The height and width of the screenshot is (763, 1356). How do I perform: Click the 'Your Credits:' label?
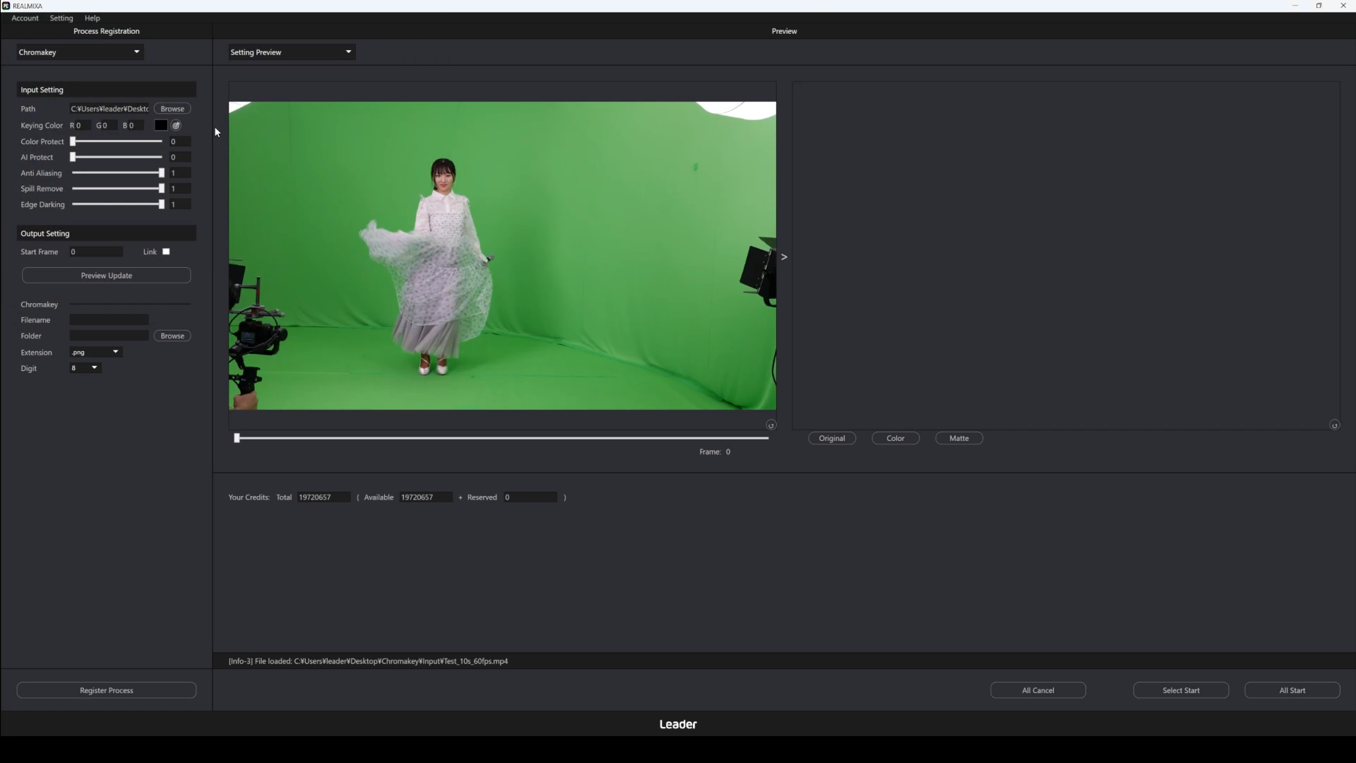tap(249, 497)
